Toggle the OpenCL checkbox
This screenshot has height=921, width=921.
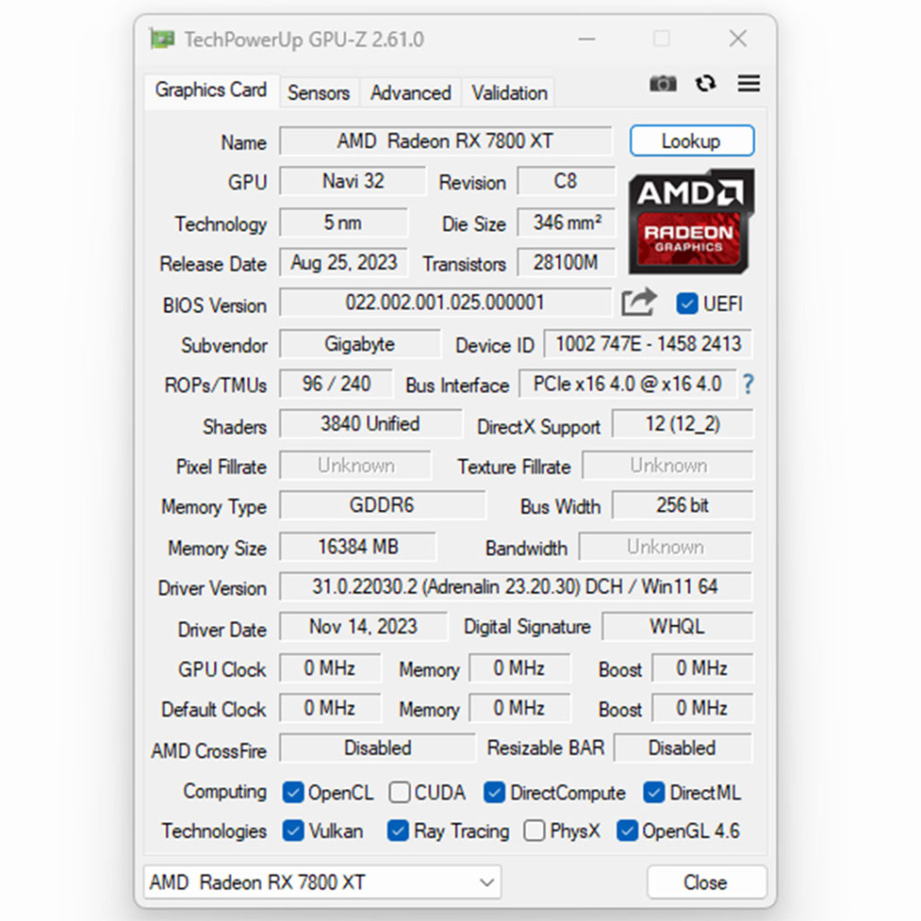pyautogui.click(x=292, y=792)
